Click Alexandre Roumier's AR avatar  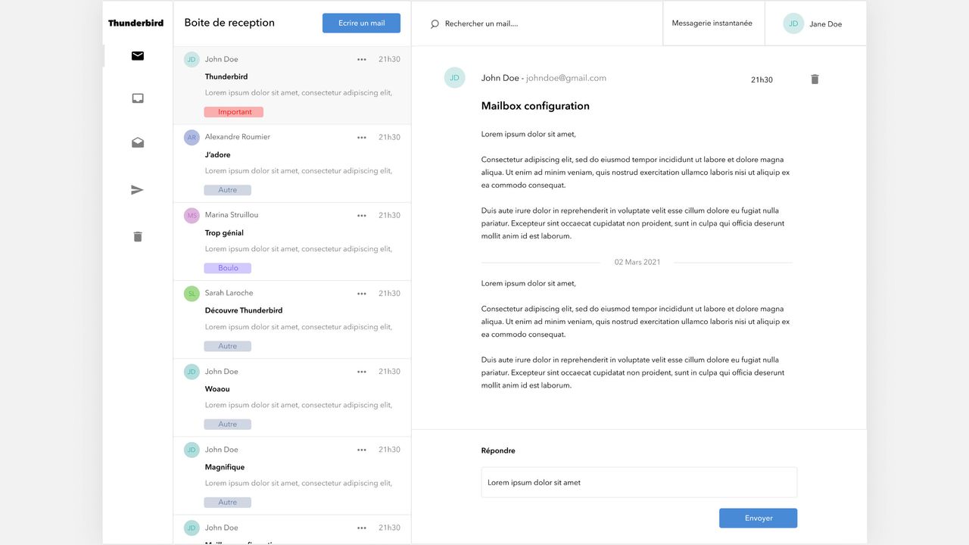(192, 137)
